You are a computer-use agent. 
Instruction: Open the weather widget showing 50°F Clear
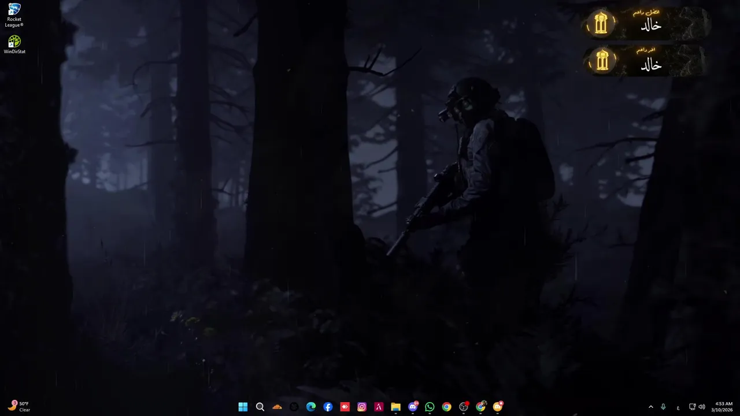tap(19, 407)
